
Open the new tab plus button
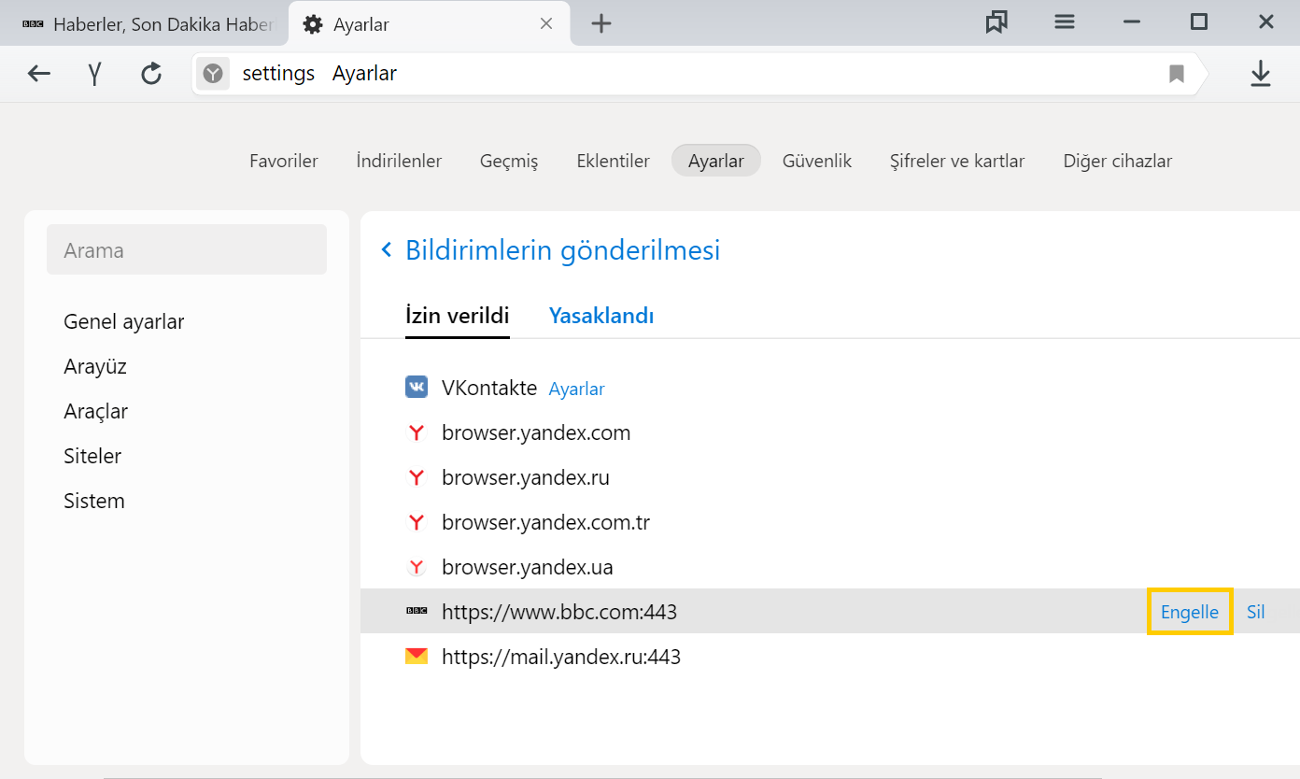[x=601, y=24]
